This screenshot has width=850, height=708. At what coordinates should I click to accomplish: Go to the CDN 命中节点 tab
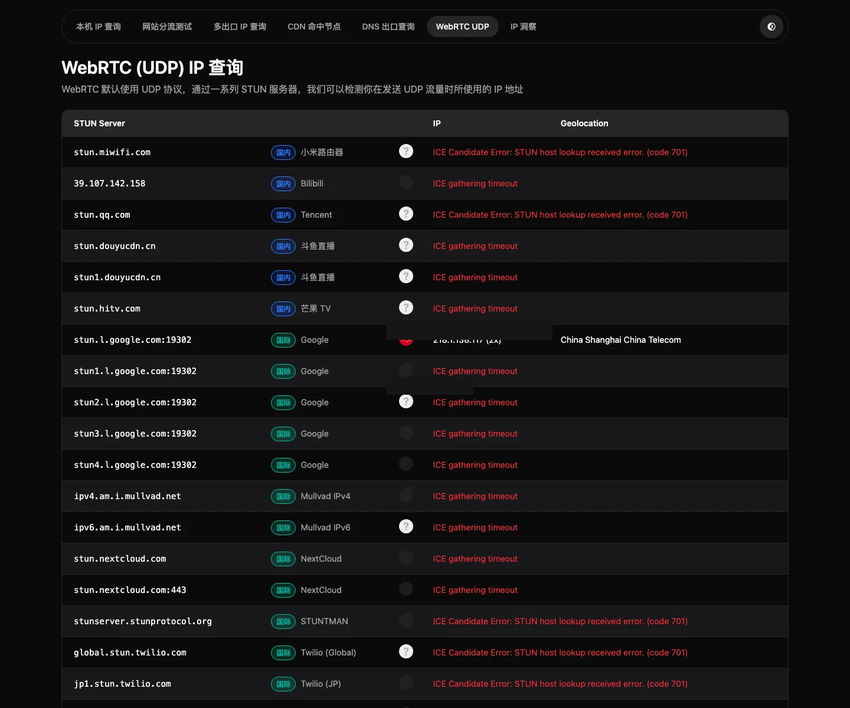(x=314, y=27)
